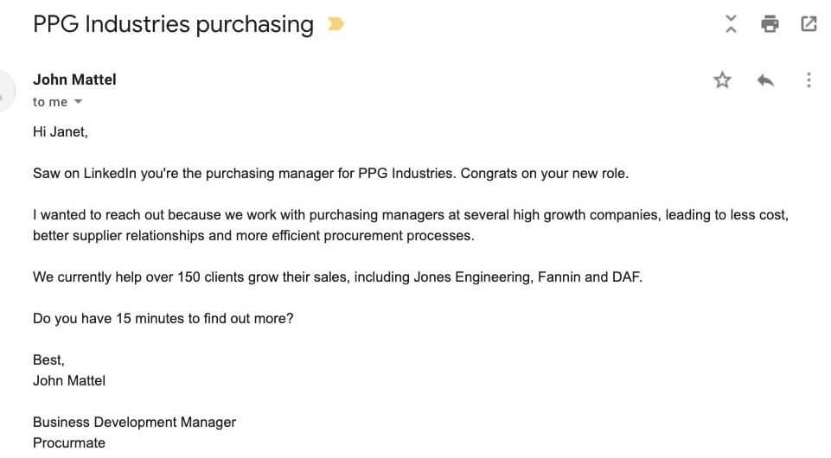The width and height of the screenshot is (831, 458).
Task: Click the line 'Do you have 15 minutes'
Action: pos(163,319)
